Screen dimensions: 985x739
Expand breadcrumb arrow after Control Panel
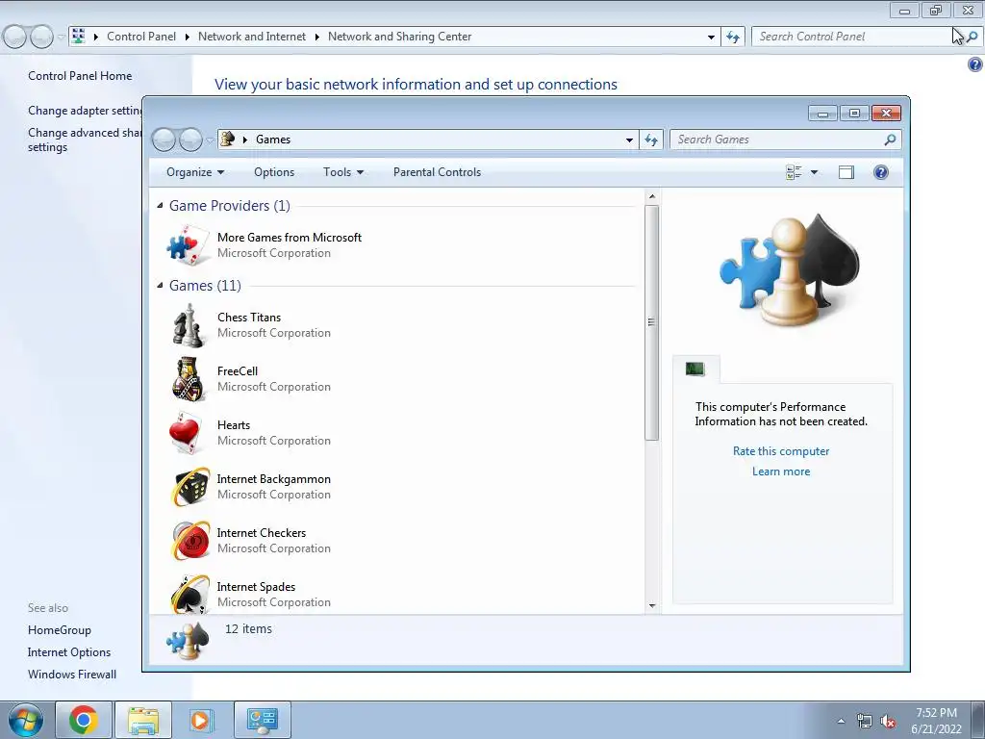188,37
